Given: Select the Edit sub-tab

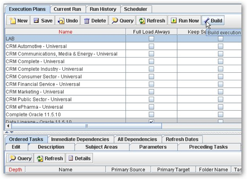Looking at the screenshot, I should [x=16, y=147].
